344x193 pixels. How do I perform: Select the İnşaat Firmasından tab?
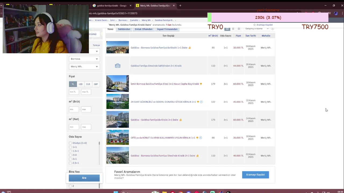[x=167, y=29]
